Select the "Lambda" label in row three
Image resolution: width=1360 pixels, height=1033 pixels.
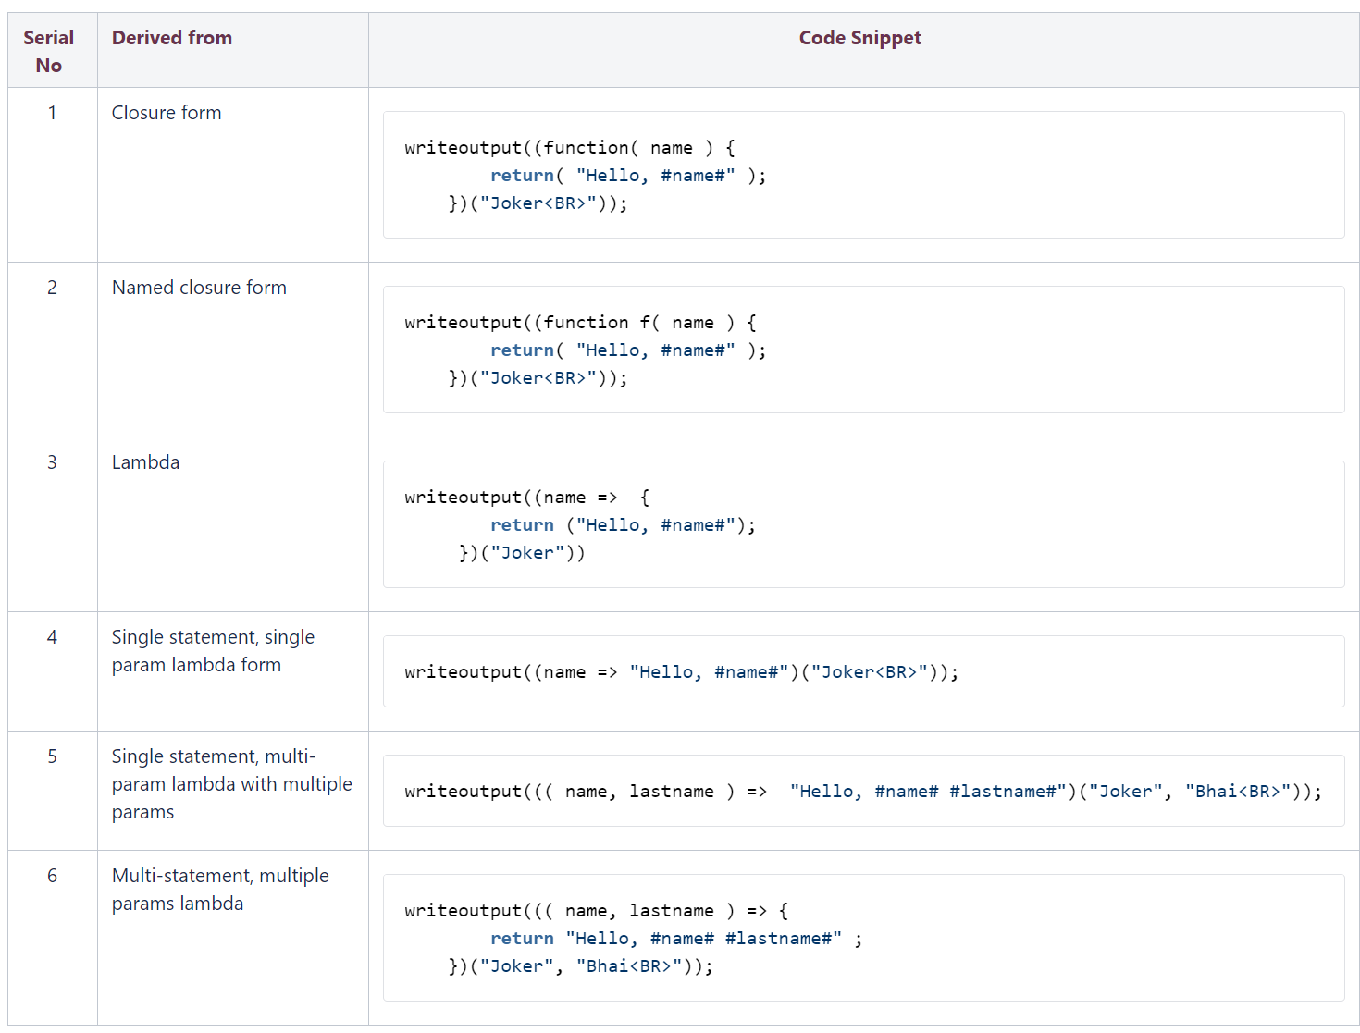click(x=146, y=462)
